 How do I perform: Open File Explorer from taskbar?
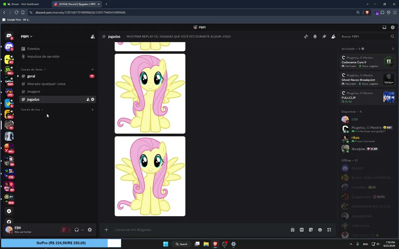coord(206,244)
